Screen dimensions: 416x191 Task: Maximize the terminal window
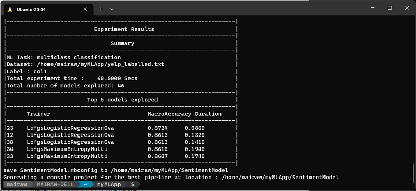pos(389,8)
